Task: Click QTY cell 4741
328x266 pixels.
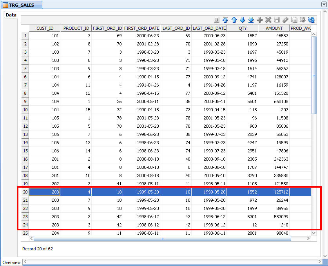Action: click(x=243, y=77)
